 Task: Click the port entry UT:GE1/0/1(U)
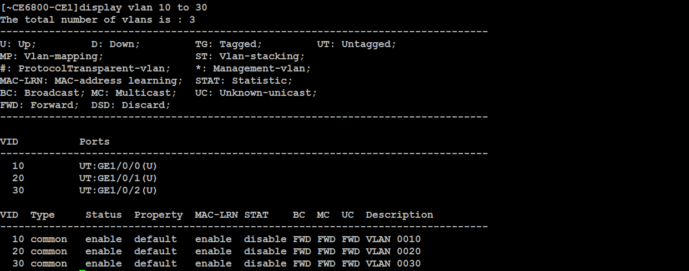coord(118,178)
